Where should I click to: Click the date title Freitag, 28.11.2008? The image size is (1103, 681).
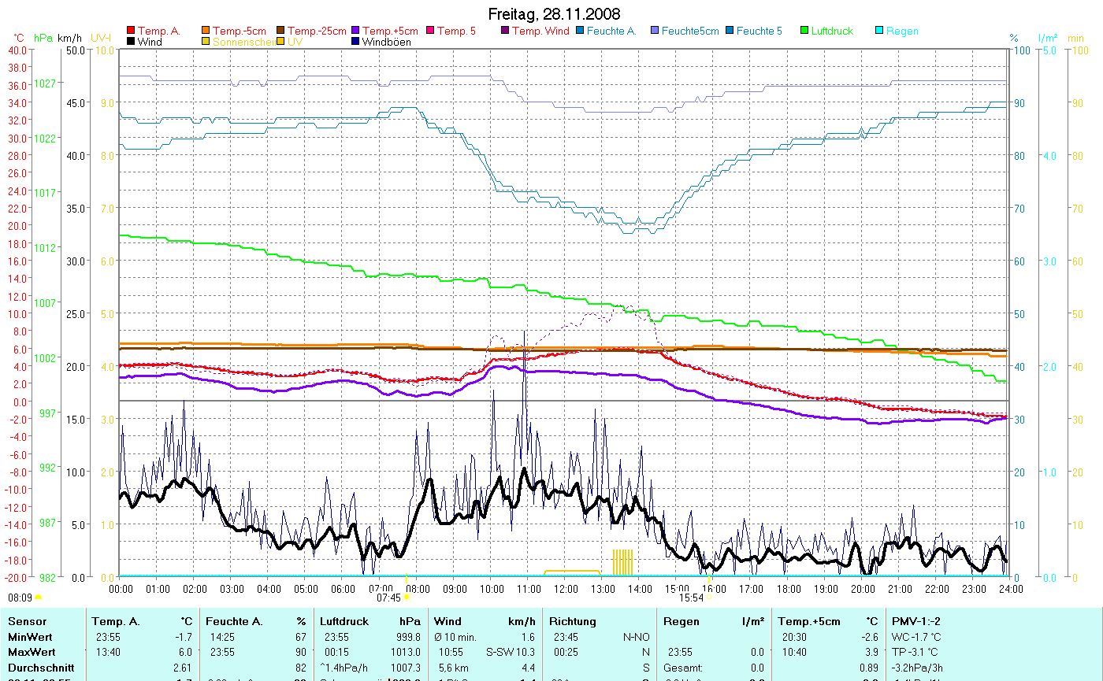pyautogui.click(x=553, y=14)
